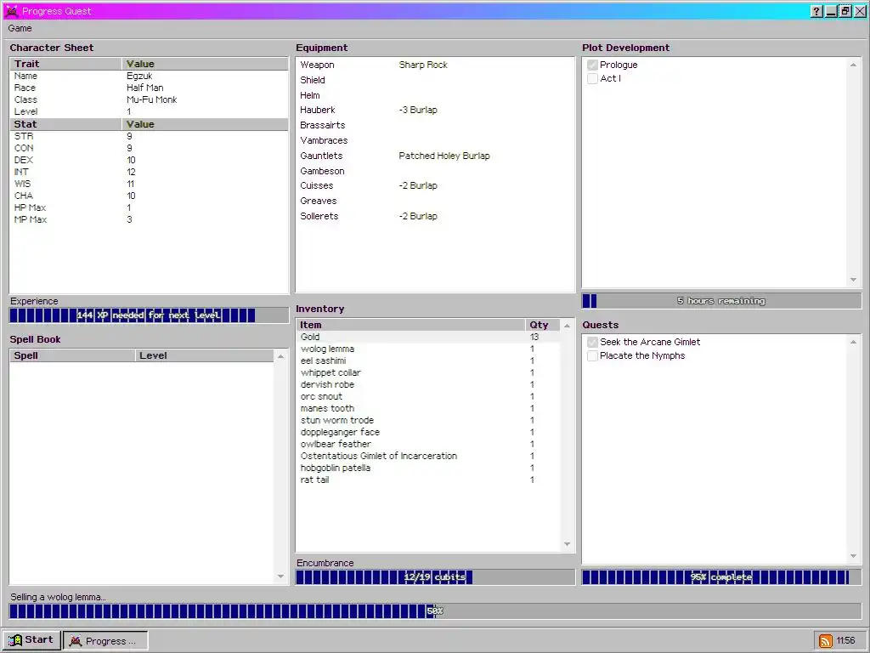Select the hobgoblin patella item
The height and width of the screenshot is (653, 870).
[428, 468]
